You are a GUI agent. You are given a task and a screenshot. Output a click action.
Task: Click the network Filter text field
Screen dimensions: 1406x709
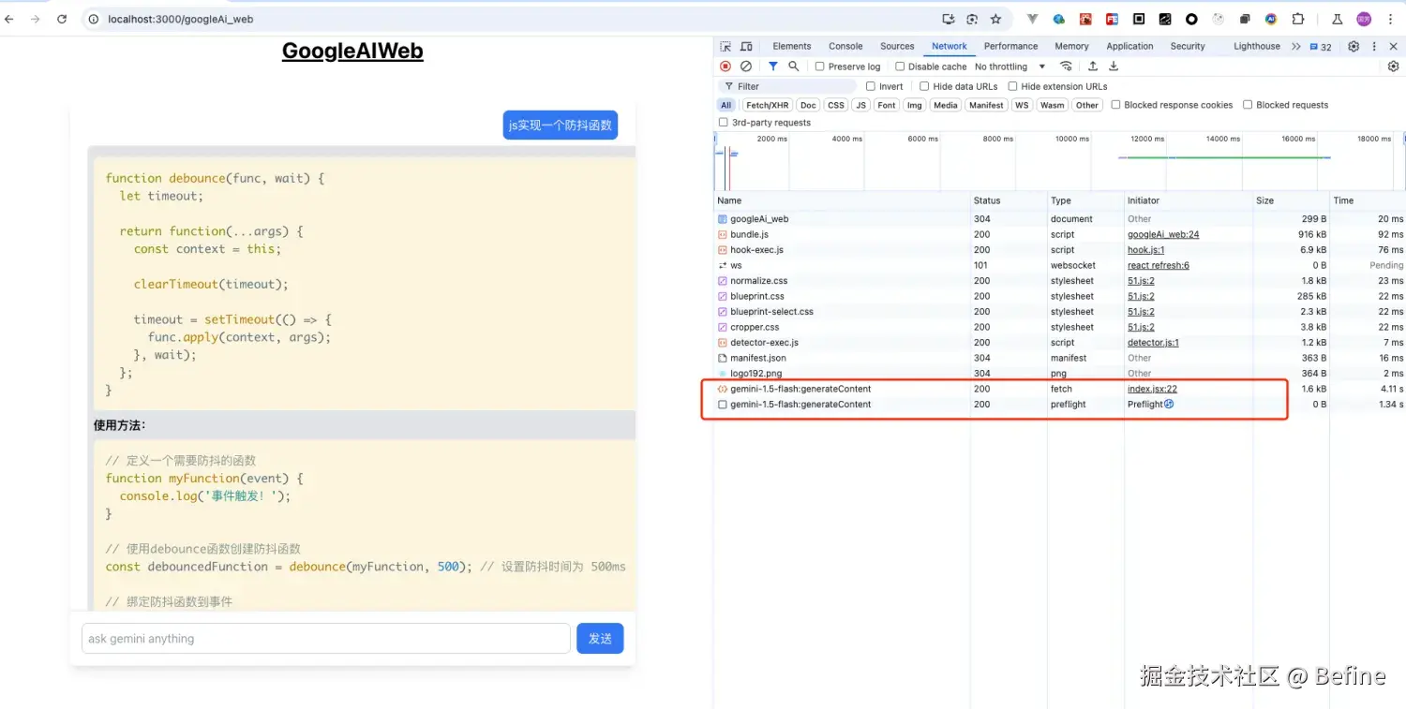coord(787,86)
